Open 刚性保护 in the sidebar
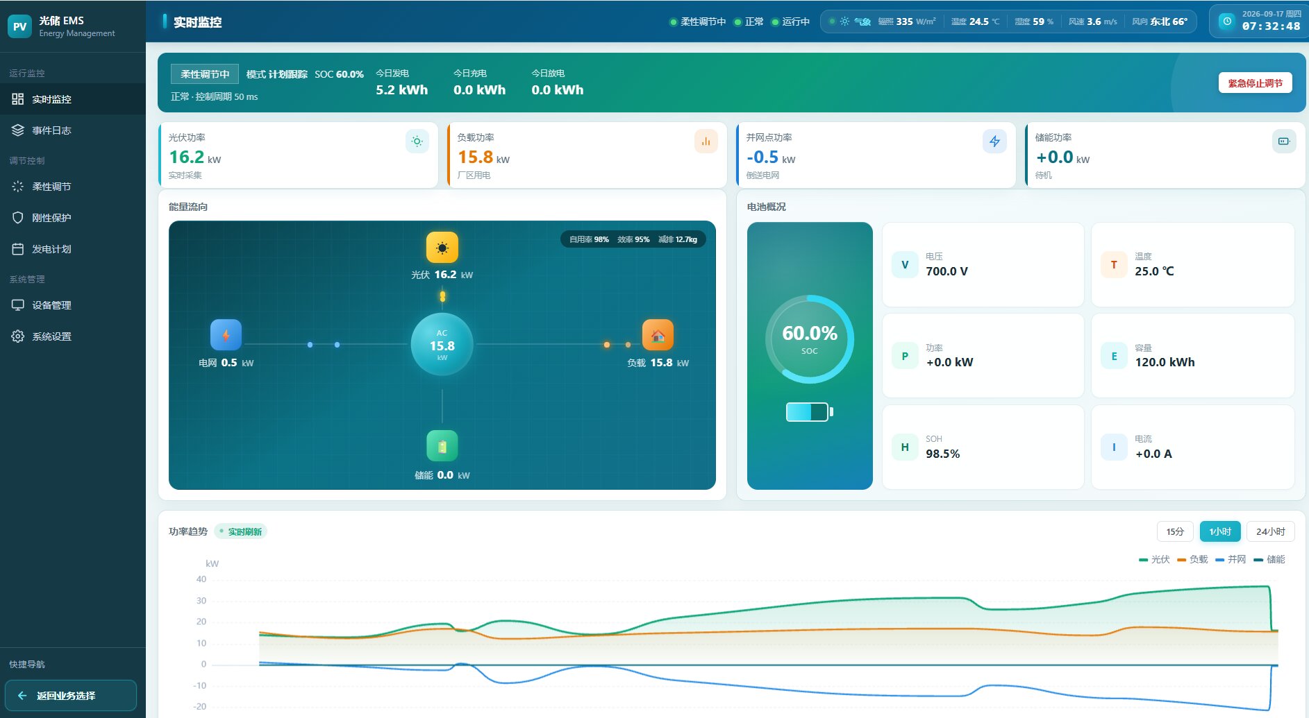The image size is (1309, 718). pyautogui.click(x=73, y=218)
